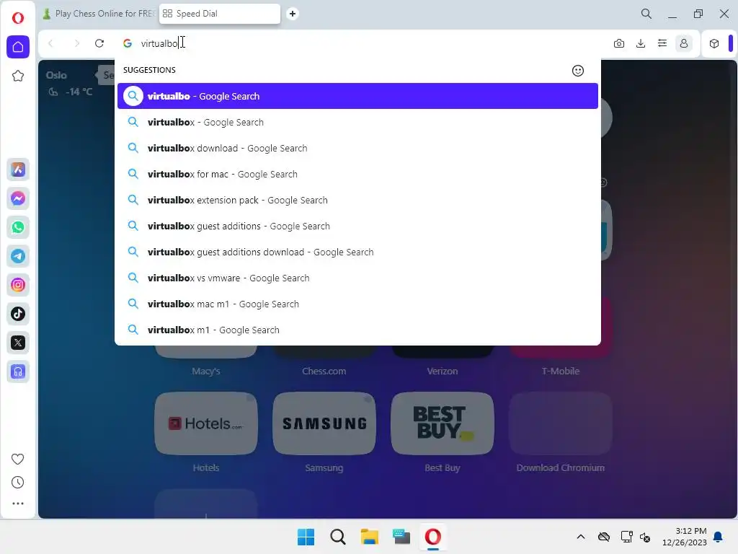Show hidden system tray icons

(581, 537)
